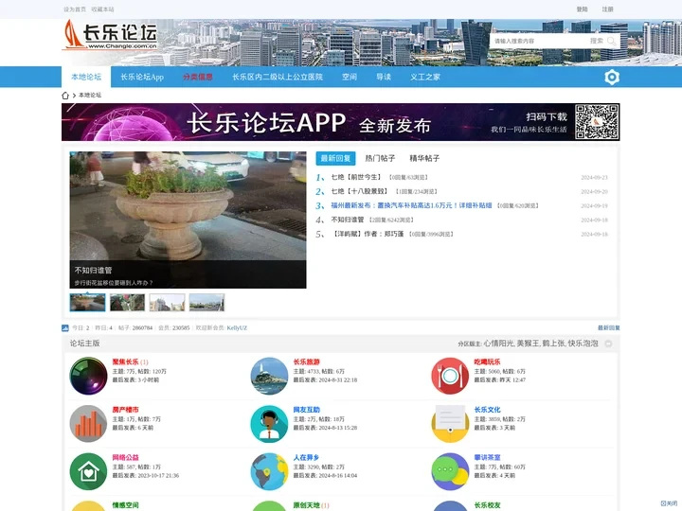Viewport: 682px width, 511px height.
Task: Open the hexagon settings icon in navbar
Action: (612, 77)
